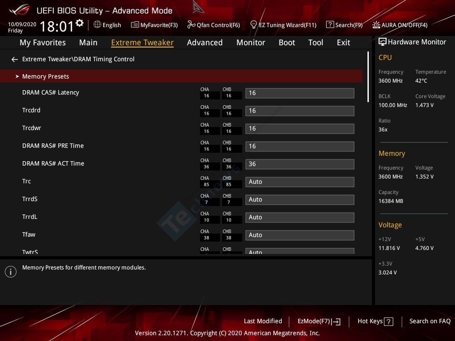The height and width of the screenshot is (341, 455).
Task: Open the TwtrS Auto dropdown
Action: point(300,251)
